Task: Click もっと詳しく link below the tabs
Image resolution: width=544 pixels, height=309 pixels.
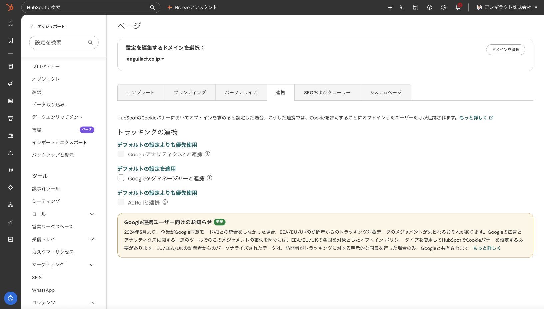Action: 476,118
